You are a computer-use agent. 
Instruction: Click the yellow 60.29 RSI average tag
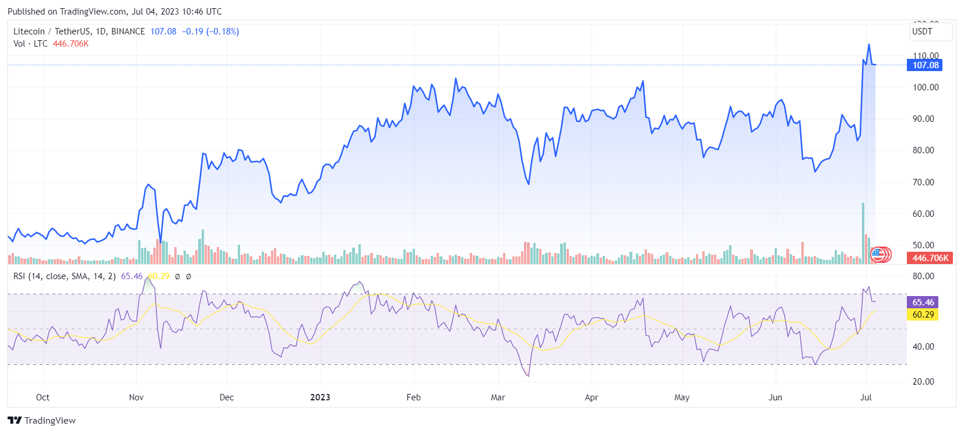point(923,315)
